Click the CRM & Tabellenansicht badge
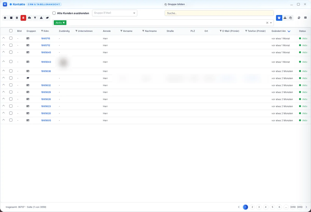Screen dimensions: 311x212 (x=44, y=4)
